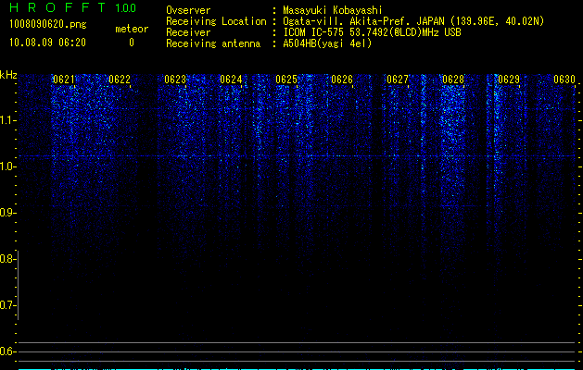Click the A504HB(yagi 4el) antenna text

click(x=327, y=43)
